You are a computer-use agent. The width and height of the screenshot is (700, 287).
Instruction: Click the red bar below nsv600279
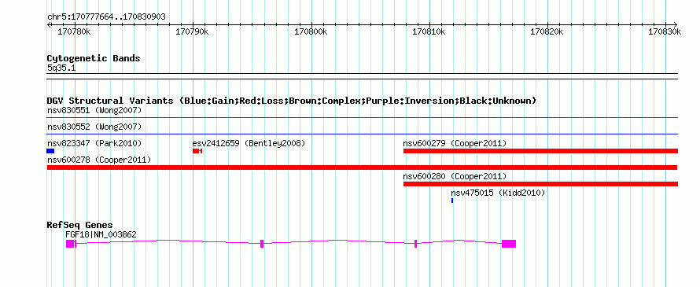pyautogui.click(x=540, y=151)
